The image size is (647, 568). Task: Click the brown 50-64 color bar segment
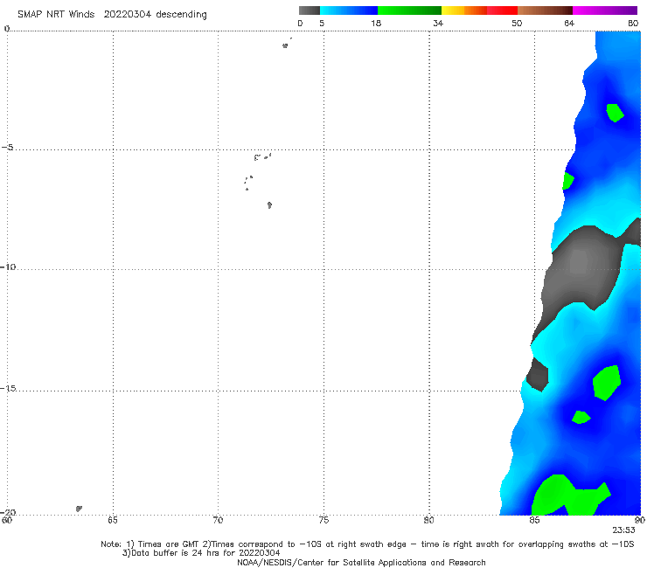(x=545, y=10)
